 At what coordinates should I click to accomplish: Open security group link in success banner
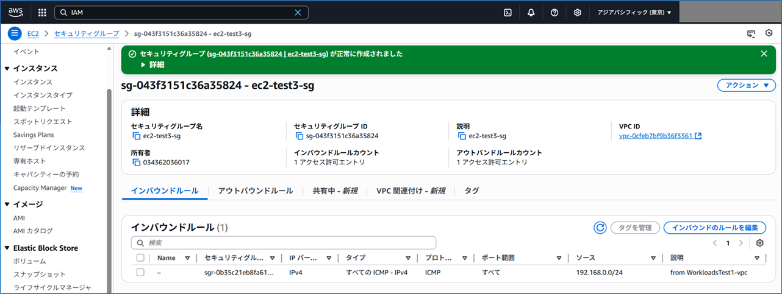pos(268,54)
